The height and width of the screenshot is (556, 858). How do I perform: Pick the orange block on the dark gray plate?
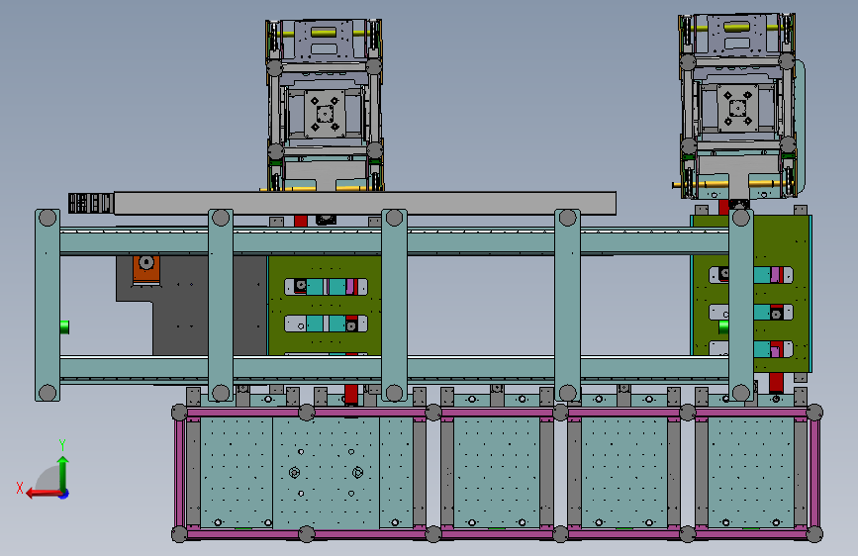146,269
